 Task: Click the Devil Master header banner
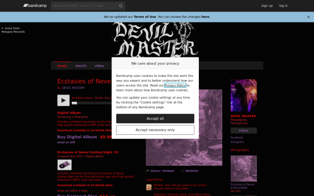click(155, 40)
